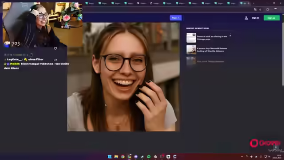
Task: Expand the system tray hidden icons chevron
Action: click(242, 156)
